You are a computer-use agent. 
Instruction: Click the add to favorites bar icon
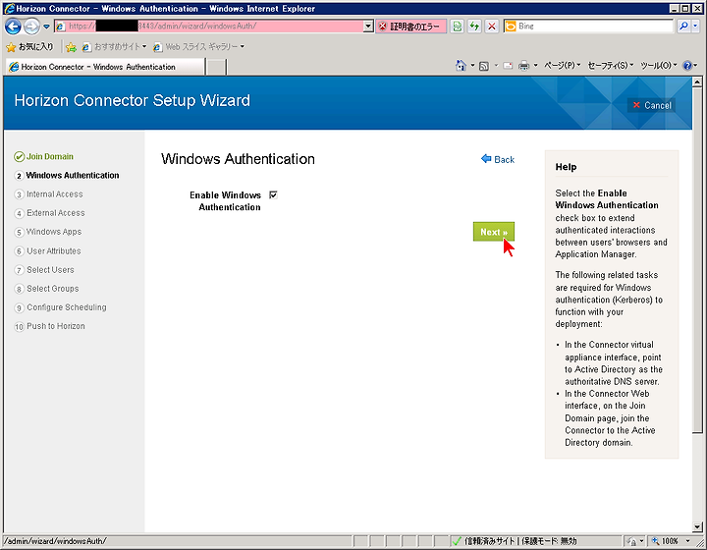click(71, 47)
